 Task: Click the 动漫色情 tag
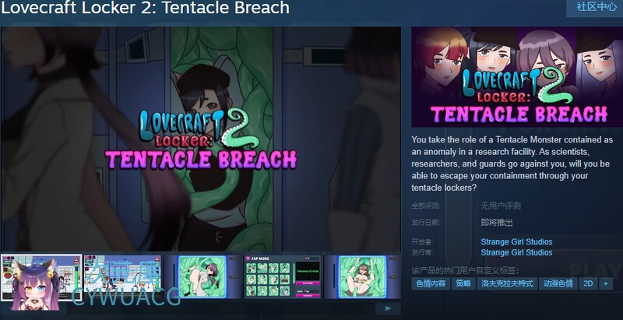(558, 283)
